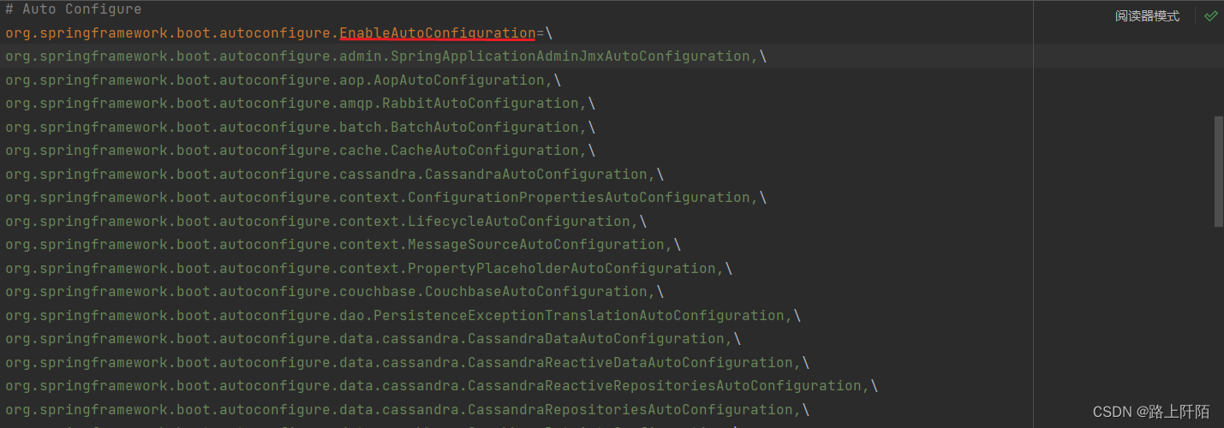
Task: Toggle the 阅读器模式 reader mode
Action: (1147, 16)
